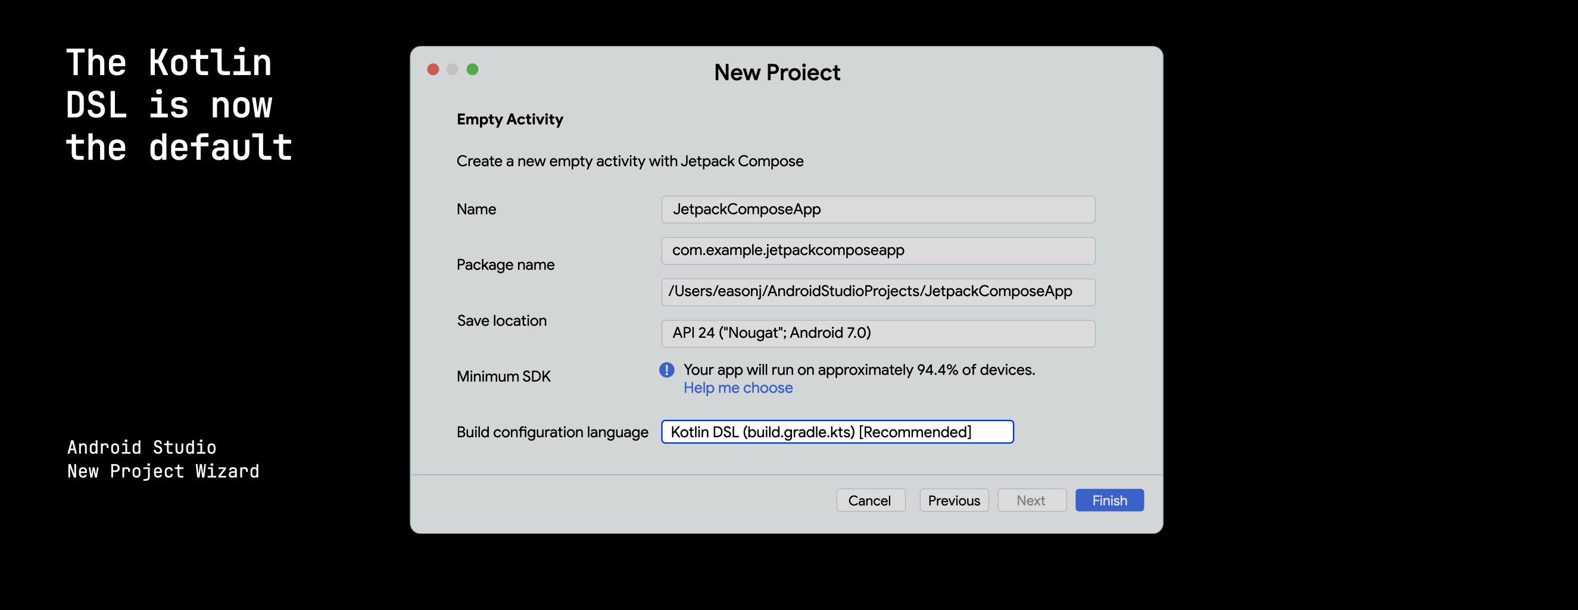This screenshot has width=1578, height=610.
Task: Click the save location path field
Action: point(878,292)
